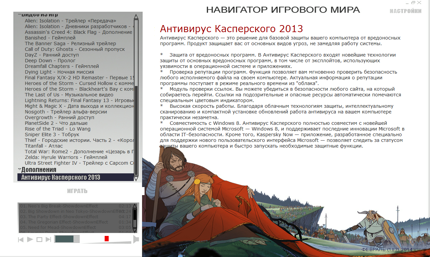Select DayZ - Ранний доступ
Image resolution: width=430 pixels, height=257 pixels.
[x=52, y=55]
